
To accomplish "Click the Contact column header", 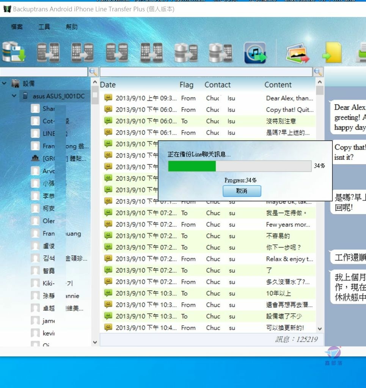I will pyautogui.click(x=217, y=84).
